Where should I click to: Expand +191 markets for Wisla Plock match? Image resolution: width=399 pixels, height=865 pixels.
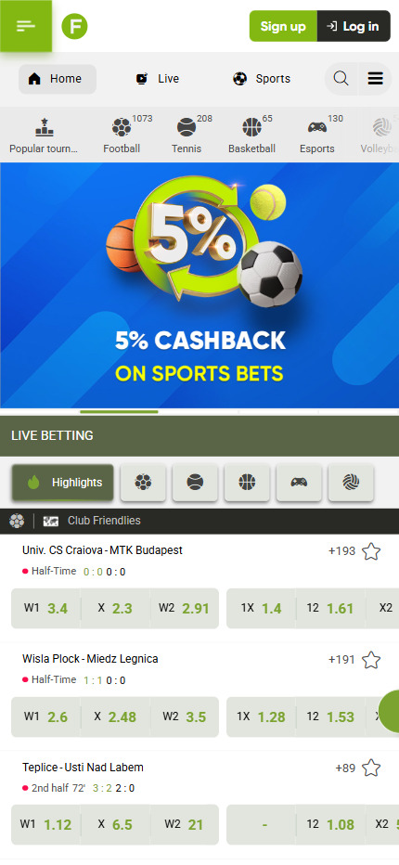tap(341, 660)
